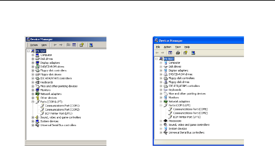Click USB controllers icon in right window

click(x=165, y=132)
